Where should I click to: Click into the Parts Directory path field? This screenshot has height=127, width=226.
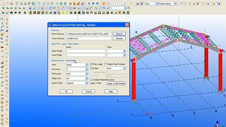click(89, 34)
